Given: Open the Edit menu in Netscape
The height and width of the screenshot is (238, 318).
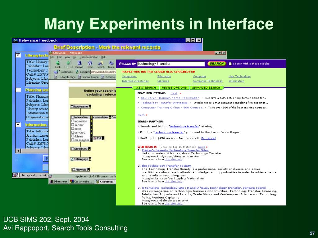Looking at the screenshot, I should (x=59, y=57).
